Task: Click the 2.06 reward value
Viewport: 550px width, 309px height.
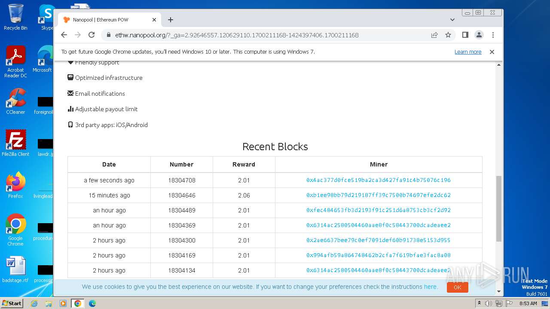Action: (x=244, y=195)
